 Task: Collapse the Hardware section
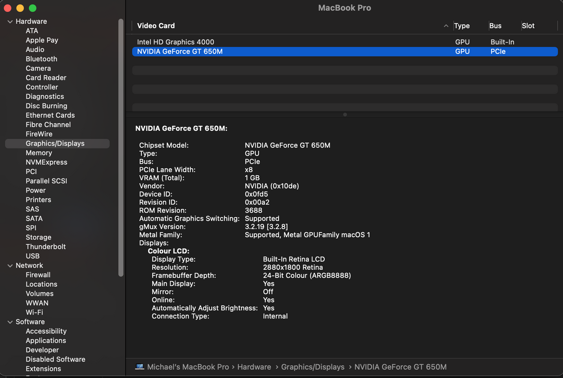(x=10, y=22)
